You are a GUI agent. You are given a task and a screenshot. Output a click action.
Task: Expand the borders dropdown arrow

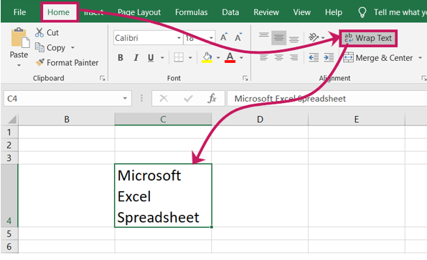pyautogui.click(x=190, y=57)
